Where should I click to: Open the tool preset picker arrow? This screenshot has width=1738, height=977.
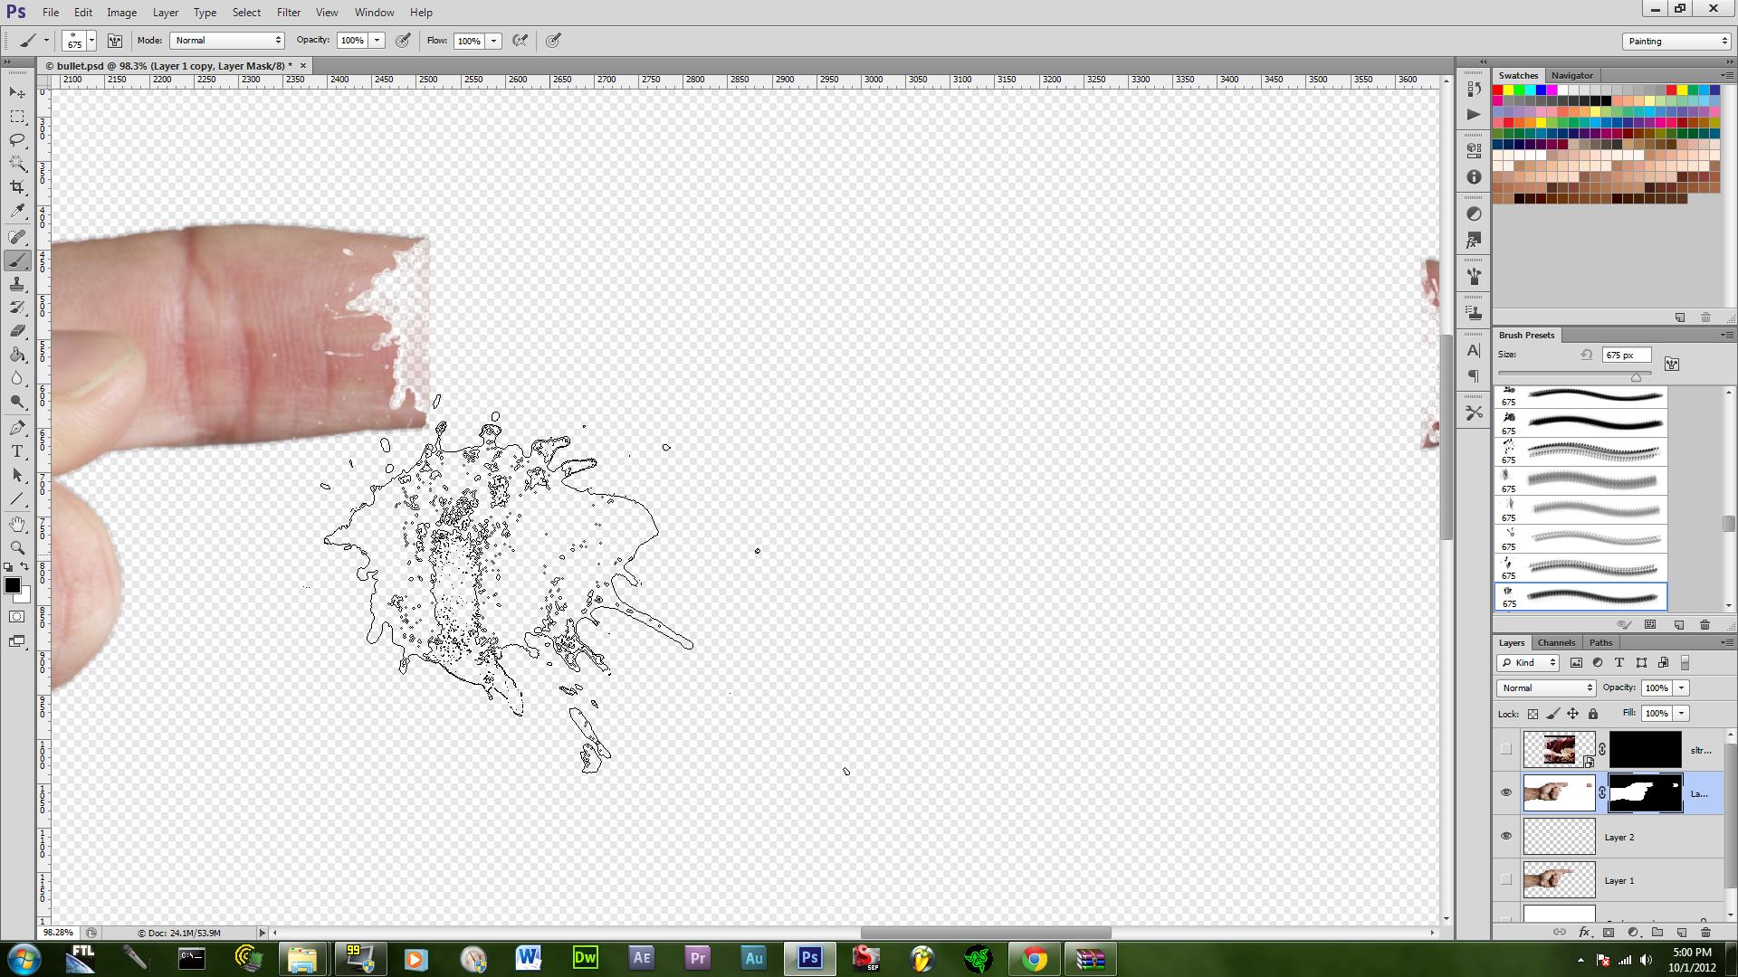coord(46,41)
